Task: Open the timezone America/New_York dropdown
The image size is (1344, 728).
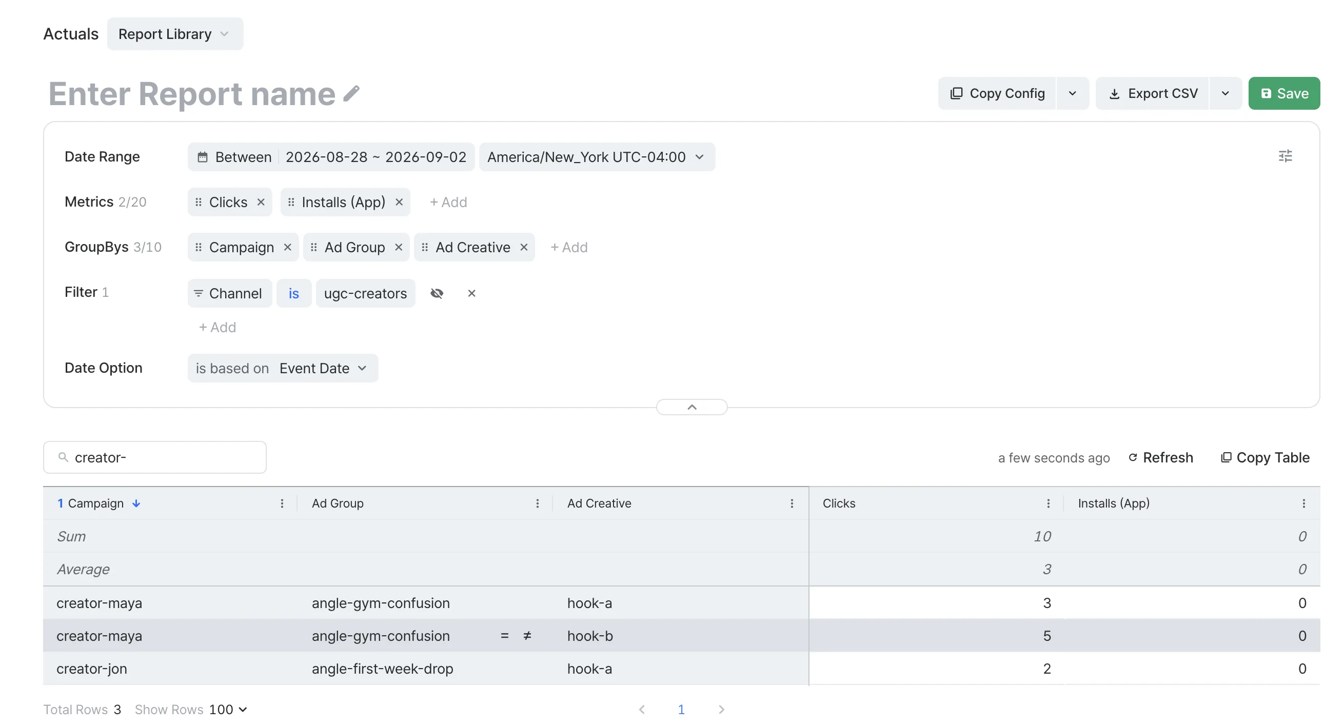Action: [x=597, y=157]
